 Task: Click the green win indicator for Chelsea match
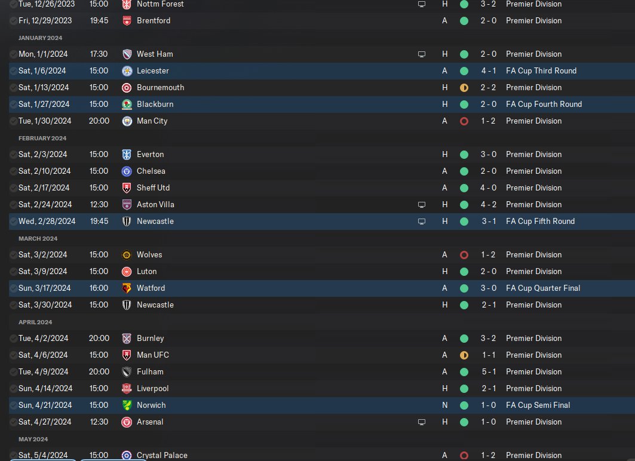pyautogui.click(x=464, y=171)
